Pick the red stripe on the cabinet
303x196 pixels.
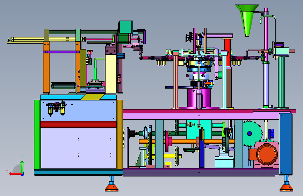tap(78, 125)
